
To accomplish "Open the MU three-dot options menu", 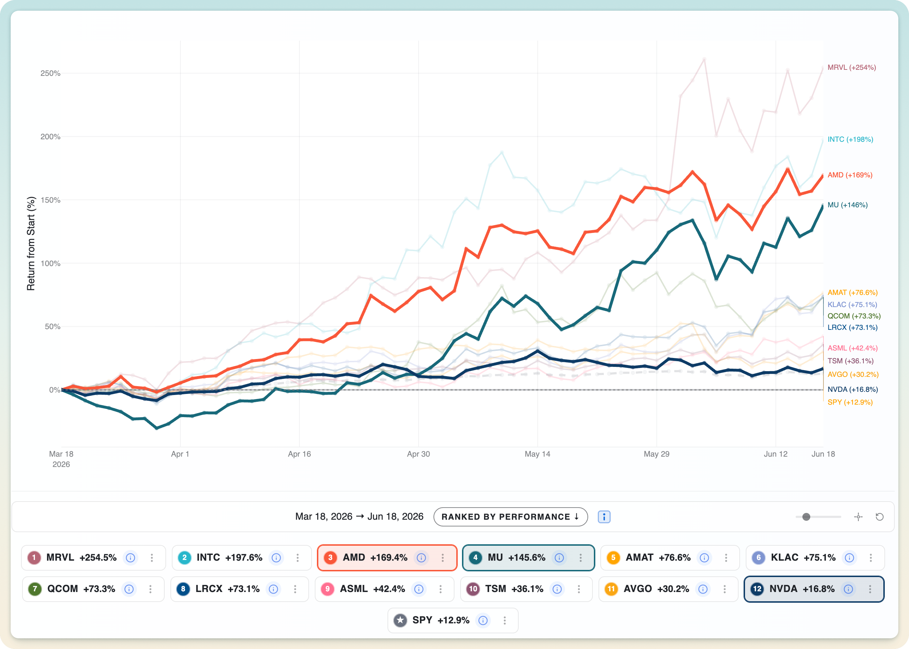I will tap(581, 557).
